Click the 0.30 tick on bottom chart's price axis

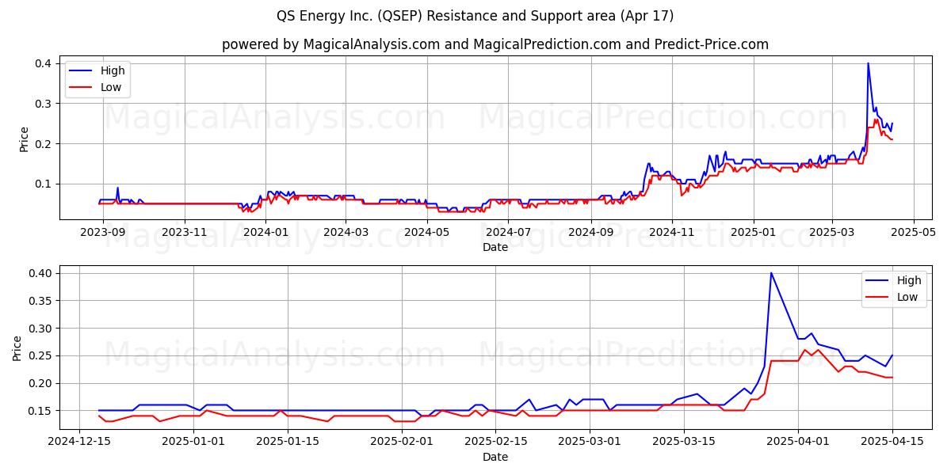tap(41, 329)
